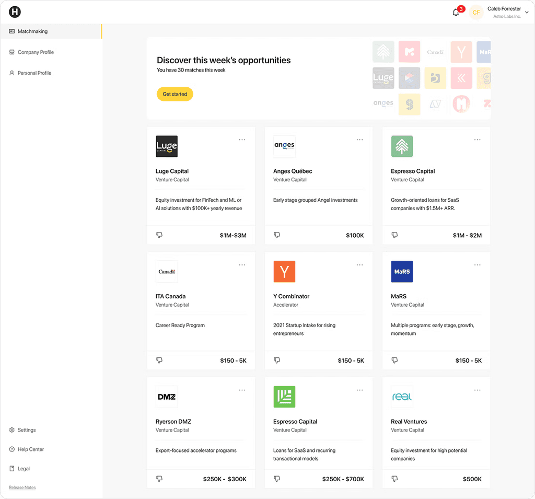Click "$100K" amount on Anges card
535x499 pixels.
coord(355,236)
